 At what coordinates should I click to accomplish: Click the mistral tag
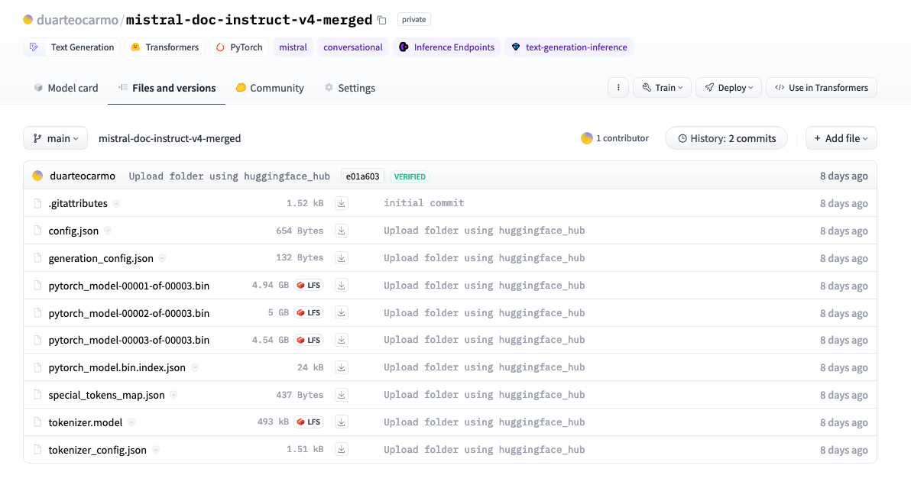[293, 47]
